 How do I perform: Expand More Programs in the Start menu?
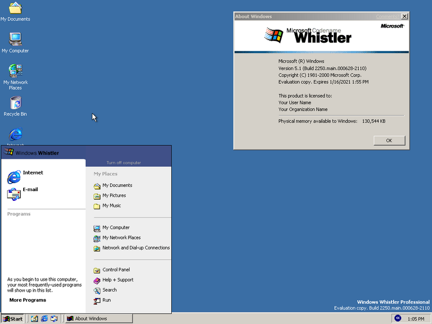click(x=28, y=300)
